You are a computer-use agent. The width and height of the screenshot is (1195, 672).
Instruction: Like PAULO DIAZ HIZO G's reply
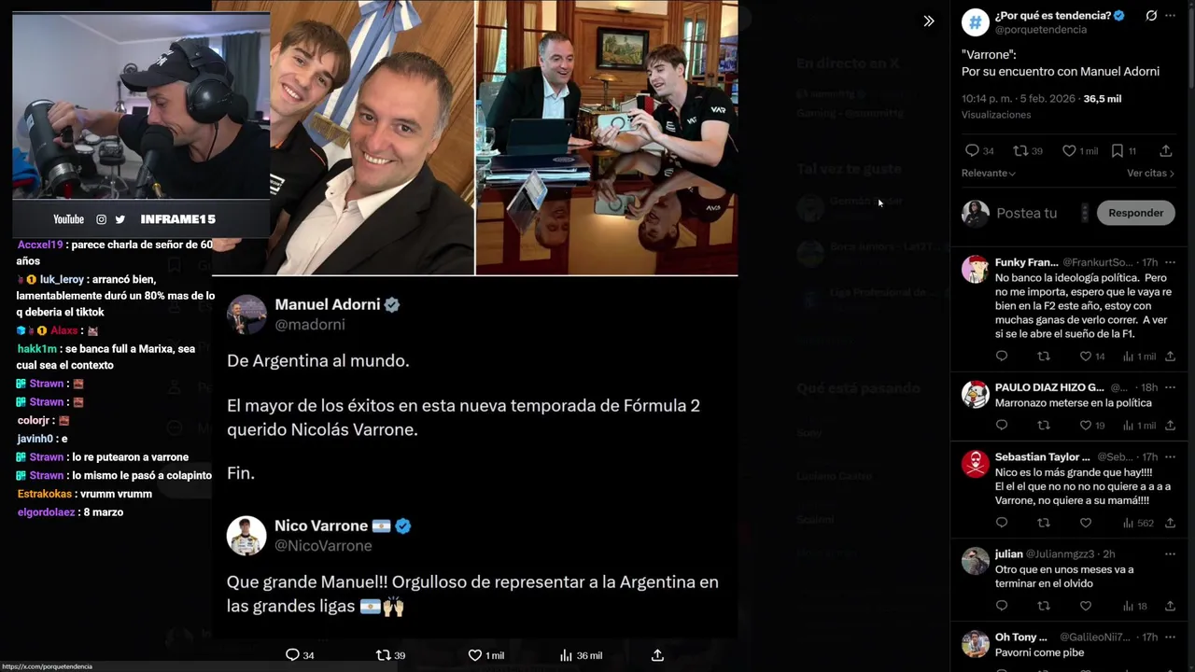[1086, 426]
